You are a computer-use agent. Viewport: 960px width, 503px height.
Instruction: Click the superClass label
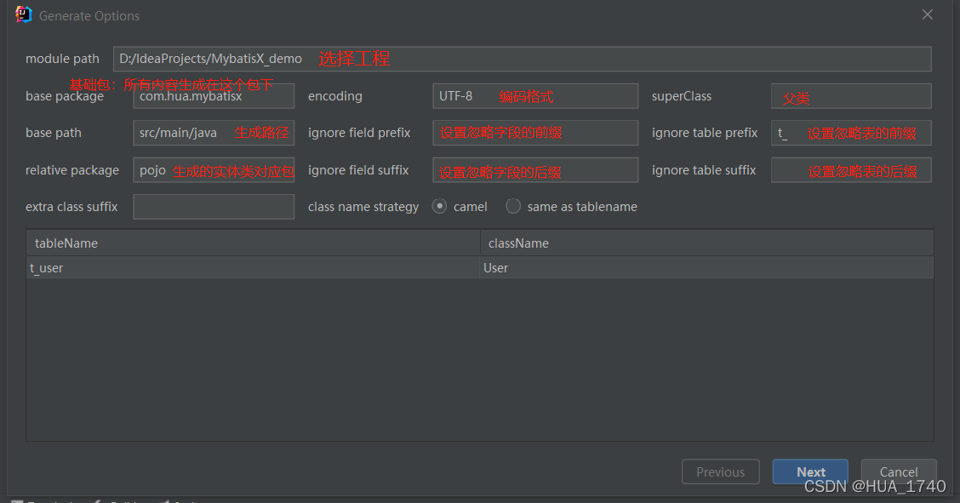coord(682,96)
